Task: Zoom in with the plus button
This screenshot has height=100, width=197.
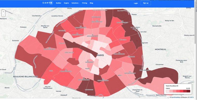Action: pos(3,12)
